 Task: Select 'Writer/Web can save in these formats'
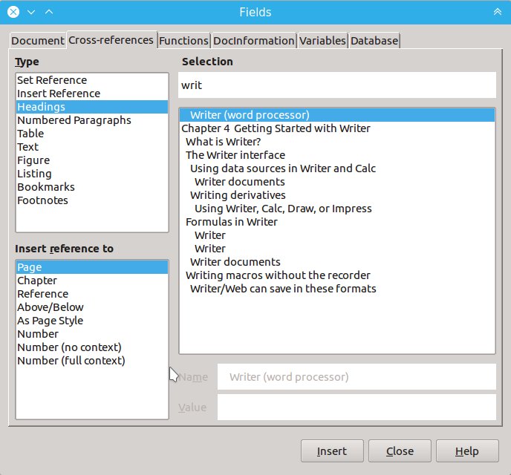337,289
